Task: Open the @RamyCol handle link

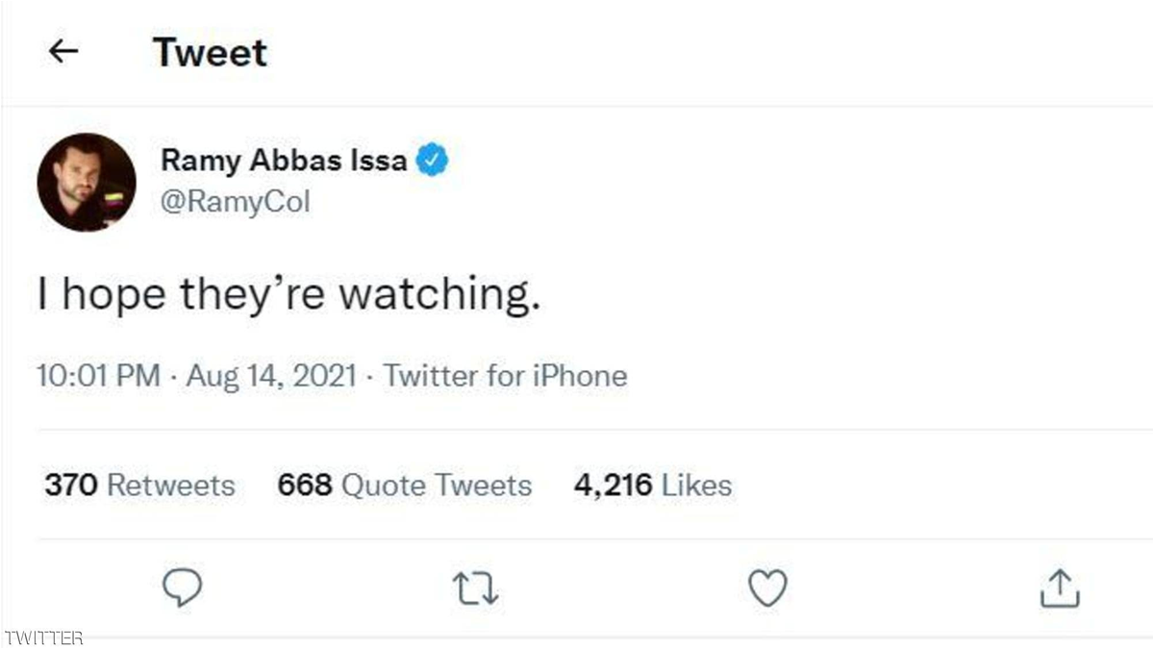Action: 236,202
